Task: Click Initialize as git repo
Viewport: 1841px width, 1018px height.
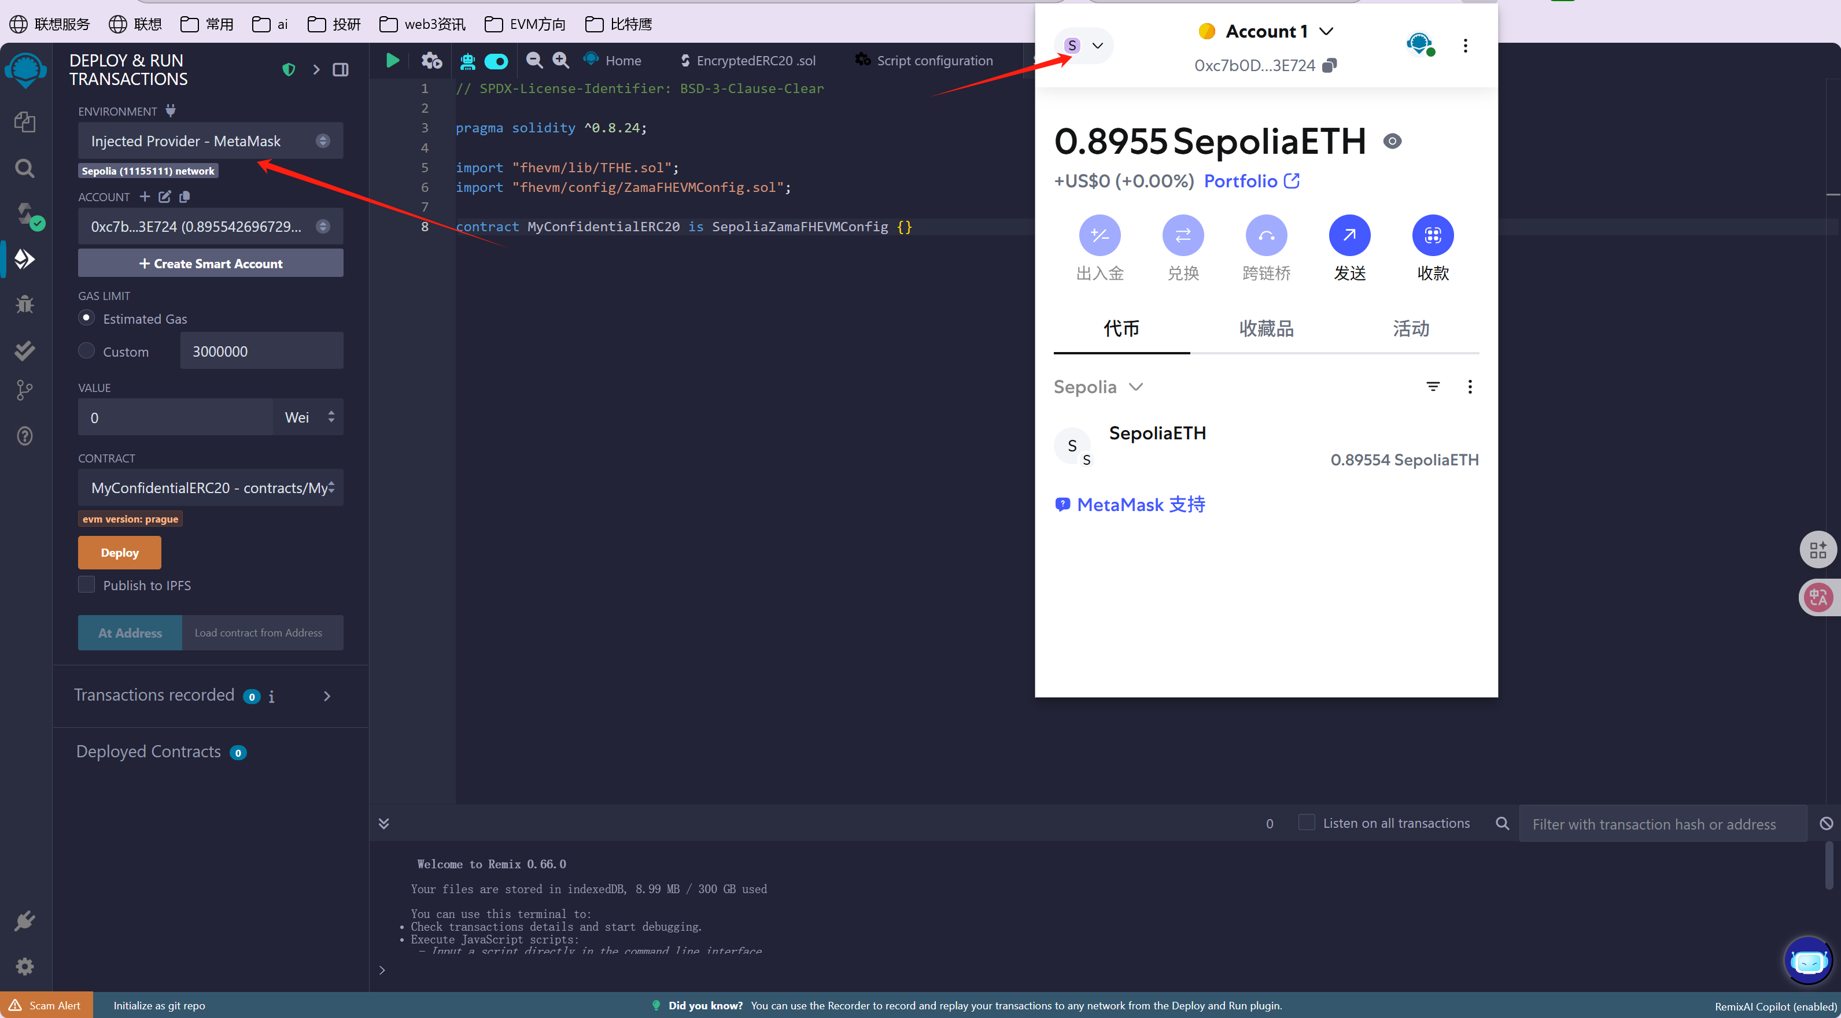Action: coord(158,1005)
